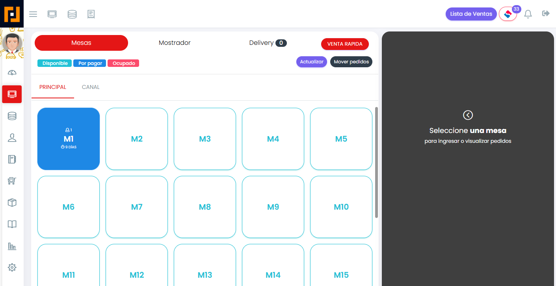Open the receipt icon in top toolbar
This screenshot has height=286, width=556.
[91, 14]
